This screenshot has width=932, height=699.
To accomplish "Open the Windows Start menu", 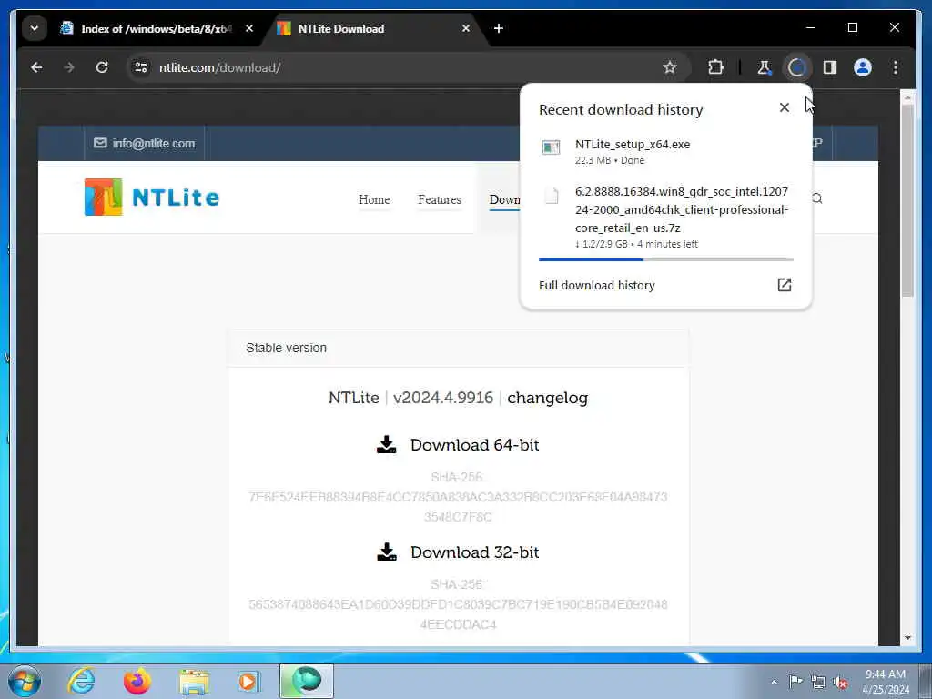I will pos(25,681).
